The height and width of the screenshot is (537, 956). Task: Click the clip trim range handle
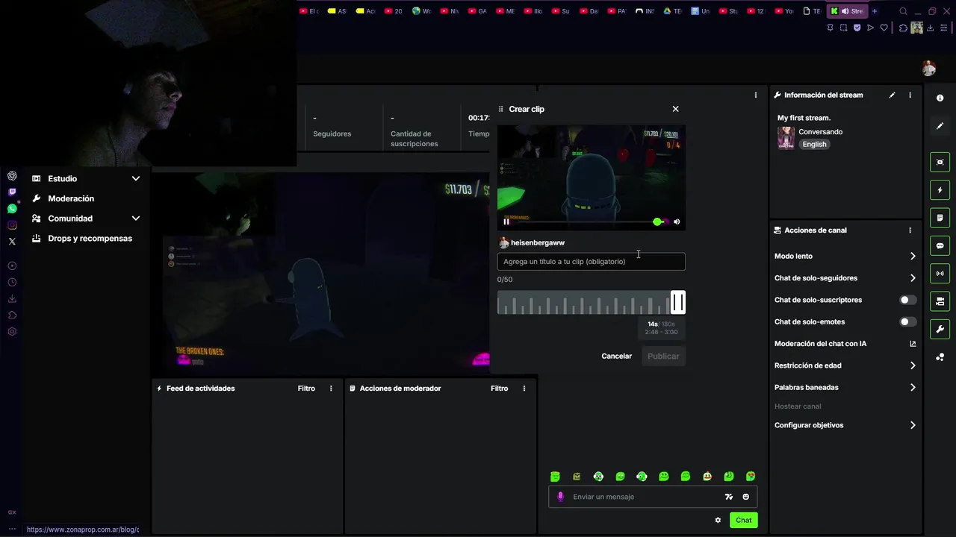click(x=677, y=302)
